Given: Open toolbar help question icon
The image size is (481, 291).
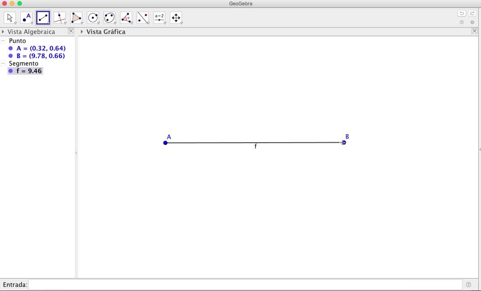Looking at the screenshot, I should (462, 22).
